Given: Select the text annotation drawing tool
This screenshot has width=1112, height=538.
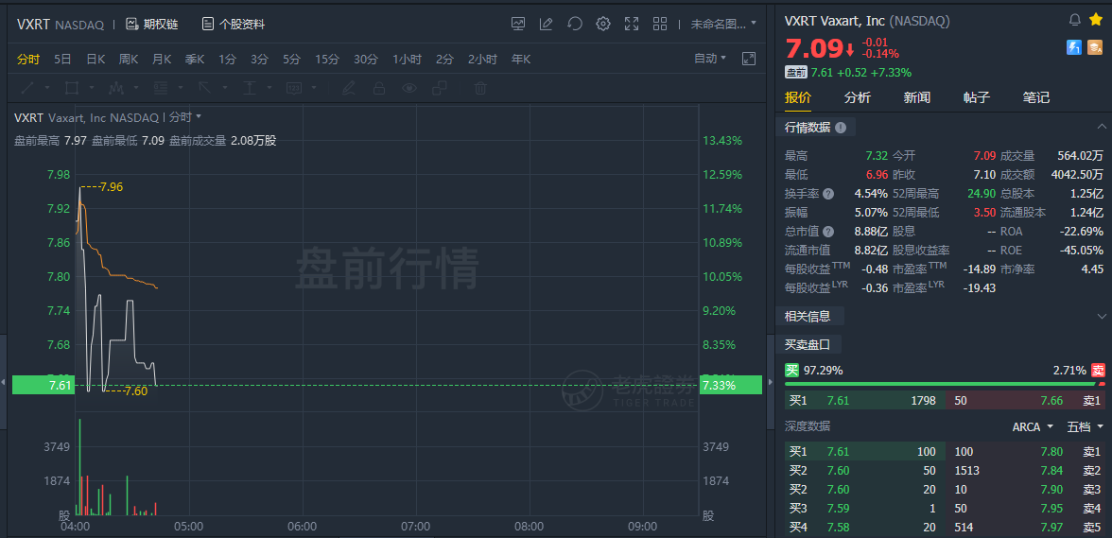Looking at the screenshot, I should coord(249,89).
